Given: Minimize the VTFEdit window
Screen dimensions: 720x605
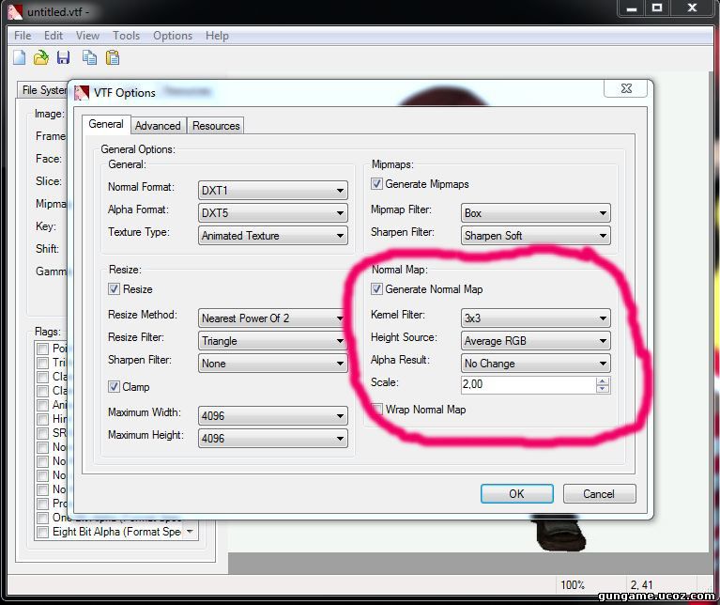Looking at the screenshot, I should tap(632, 8).
